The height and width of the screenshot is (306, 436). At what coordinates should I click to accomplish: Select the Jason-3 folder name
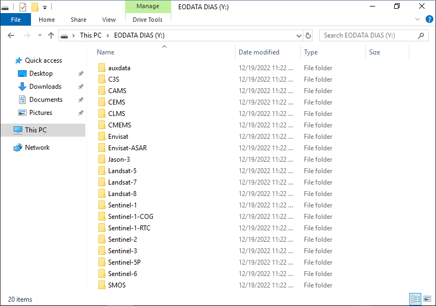[x=119, y=160]
